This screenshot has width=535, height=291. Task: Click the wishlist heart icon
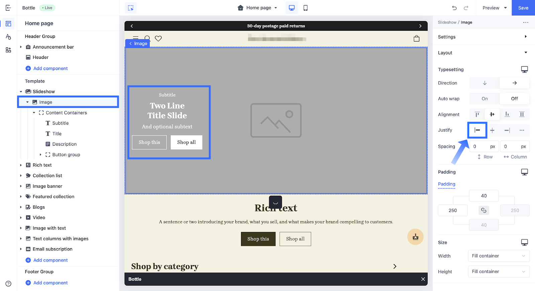pyautogui.click(x=158, y=39)
